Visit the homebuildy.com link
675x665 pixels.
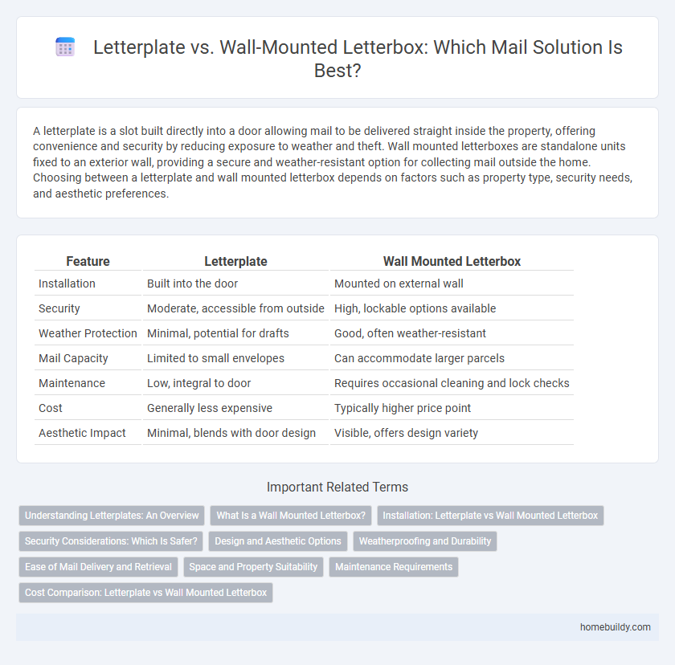[616, 627]
